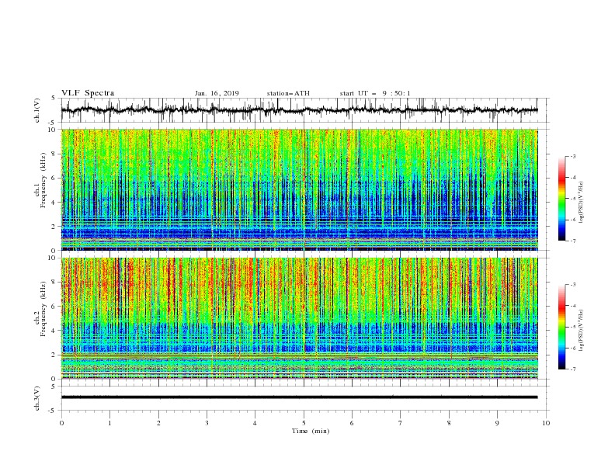Click time-axis tick label "10"
The height and width of the screenshot is (475, 615).
click(x=546, y=423)
